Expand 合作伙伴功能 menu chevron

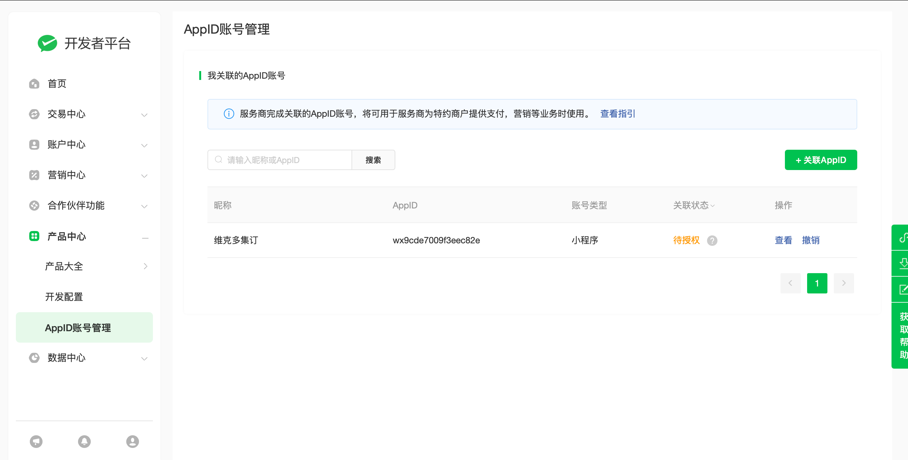pyautogui.click(x=144, y=206)
